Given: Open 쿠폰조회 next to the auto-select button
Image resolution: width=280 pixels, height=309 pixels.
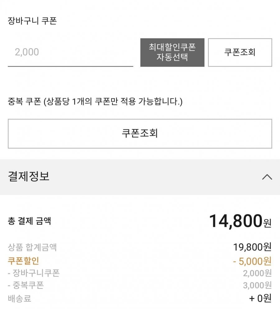Looking at the screenshot, I should point(240,52).
